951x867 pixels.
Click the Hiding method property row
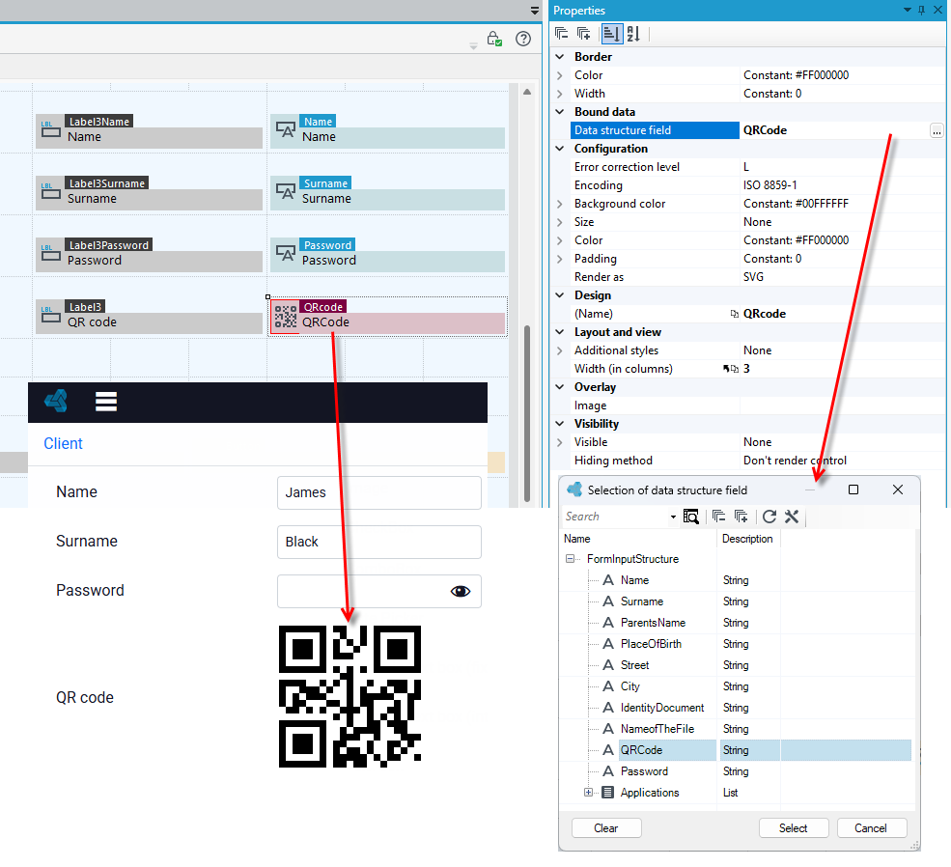(747, 461)
